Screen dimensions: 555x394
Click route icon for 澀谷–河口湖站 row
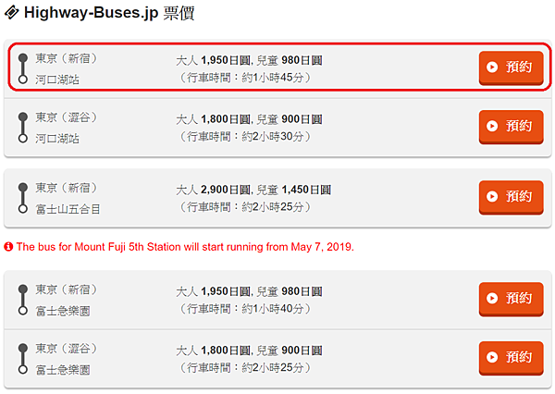click(23, 128)
